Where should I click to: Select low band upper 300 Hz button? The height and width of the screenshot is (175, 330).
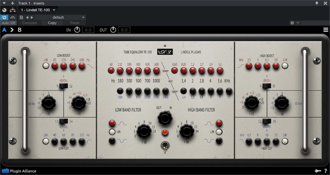pyautogui.click(x=120, y=91)
